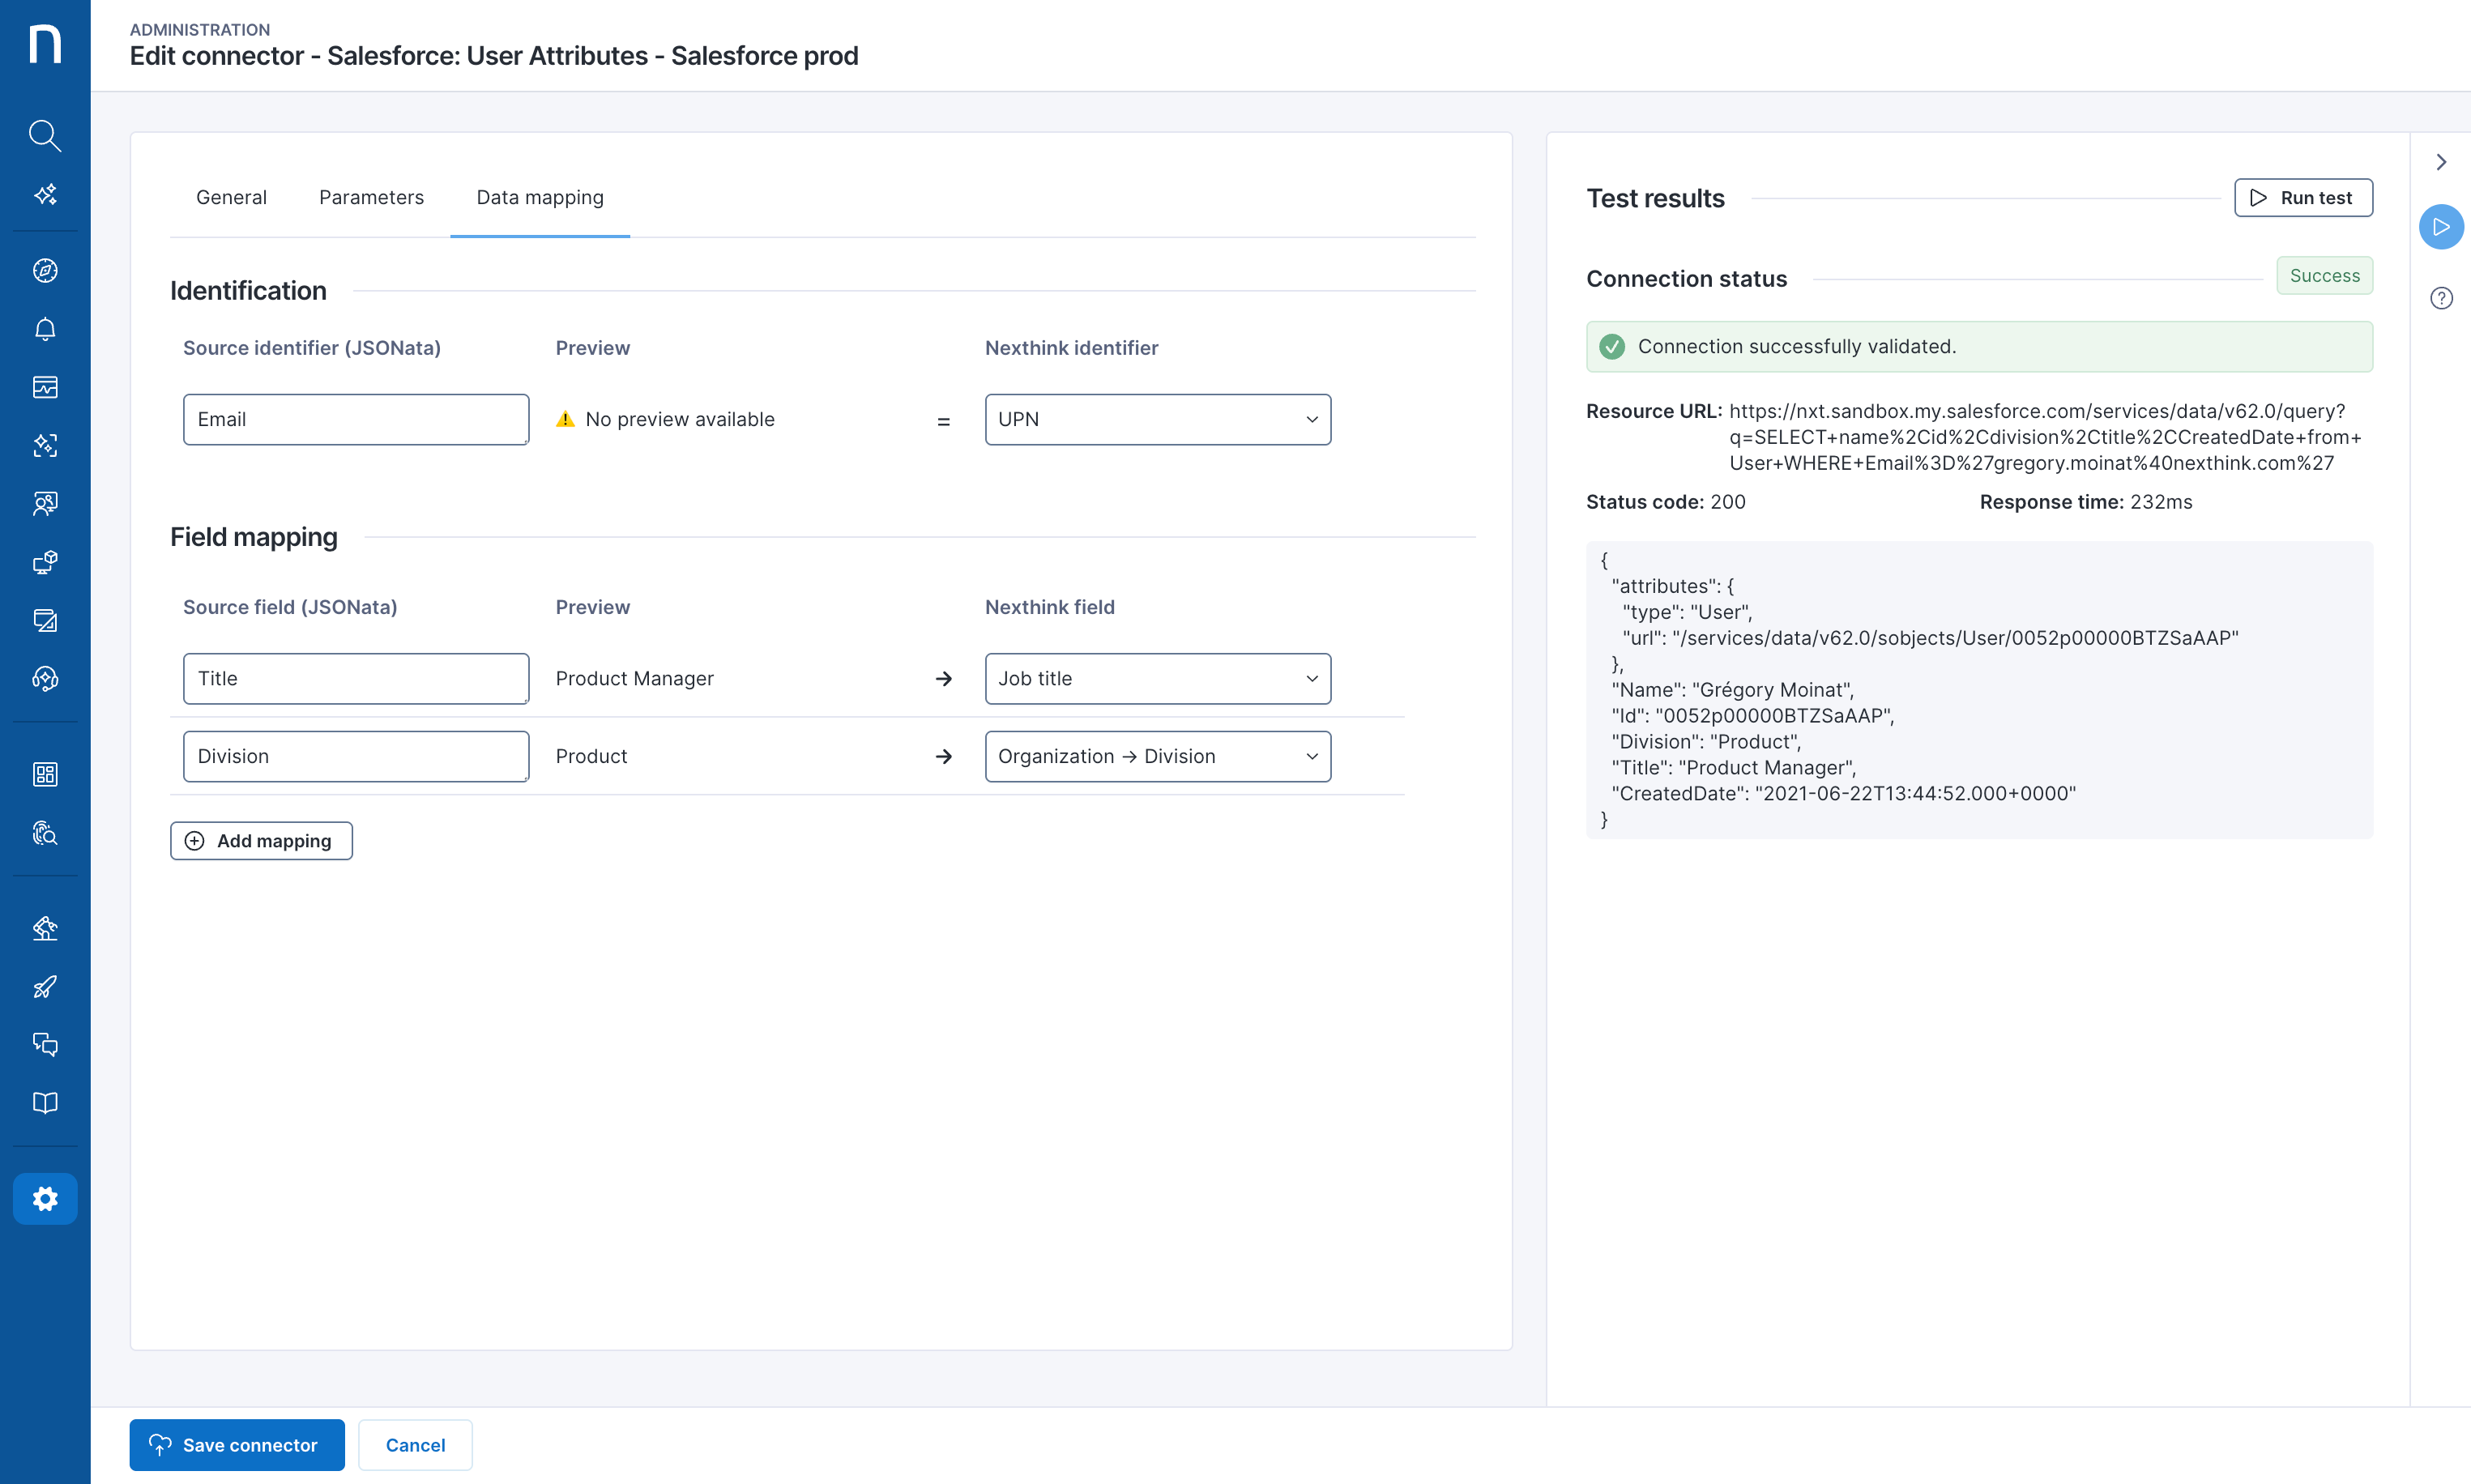Switch to the General tab
Viewport: 2471px width, 1484px height.
[x=231, y=197]
